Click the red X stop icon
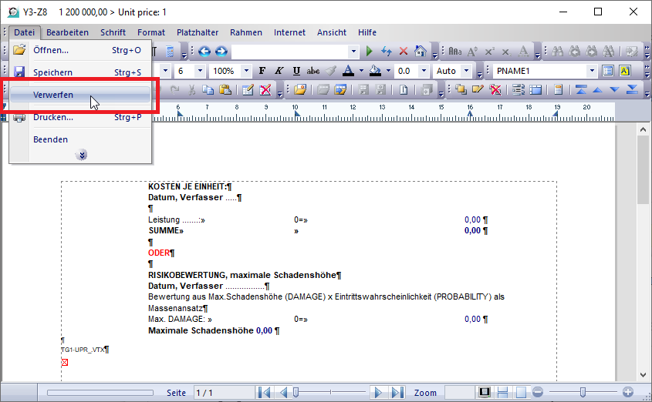 click(x=404, y=52)
